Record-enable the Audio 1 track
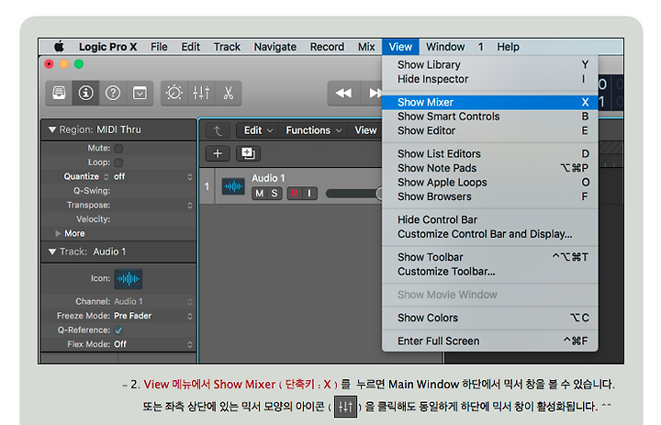The height and width of the screenshot is (425, 661). coord(295,193)
